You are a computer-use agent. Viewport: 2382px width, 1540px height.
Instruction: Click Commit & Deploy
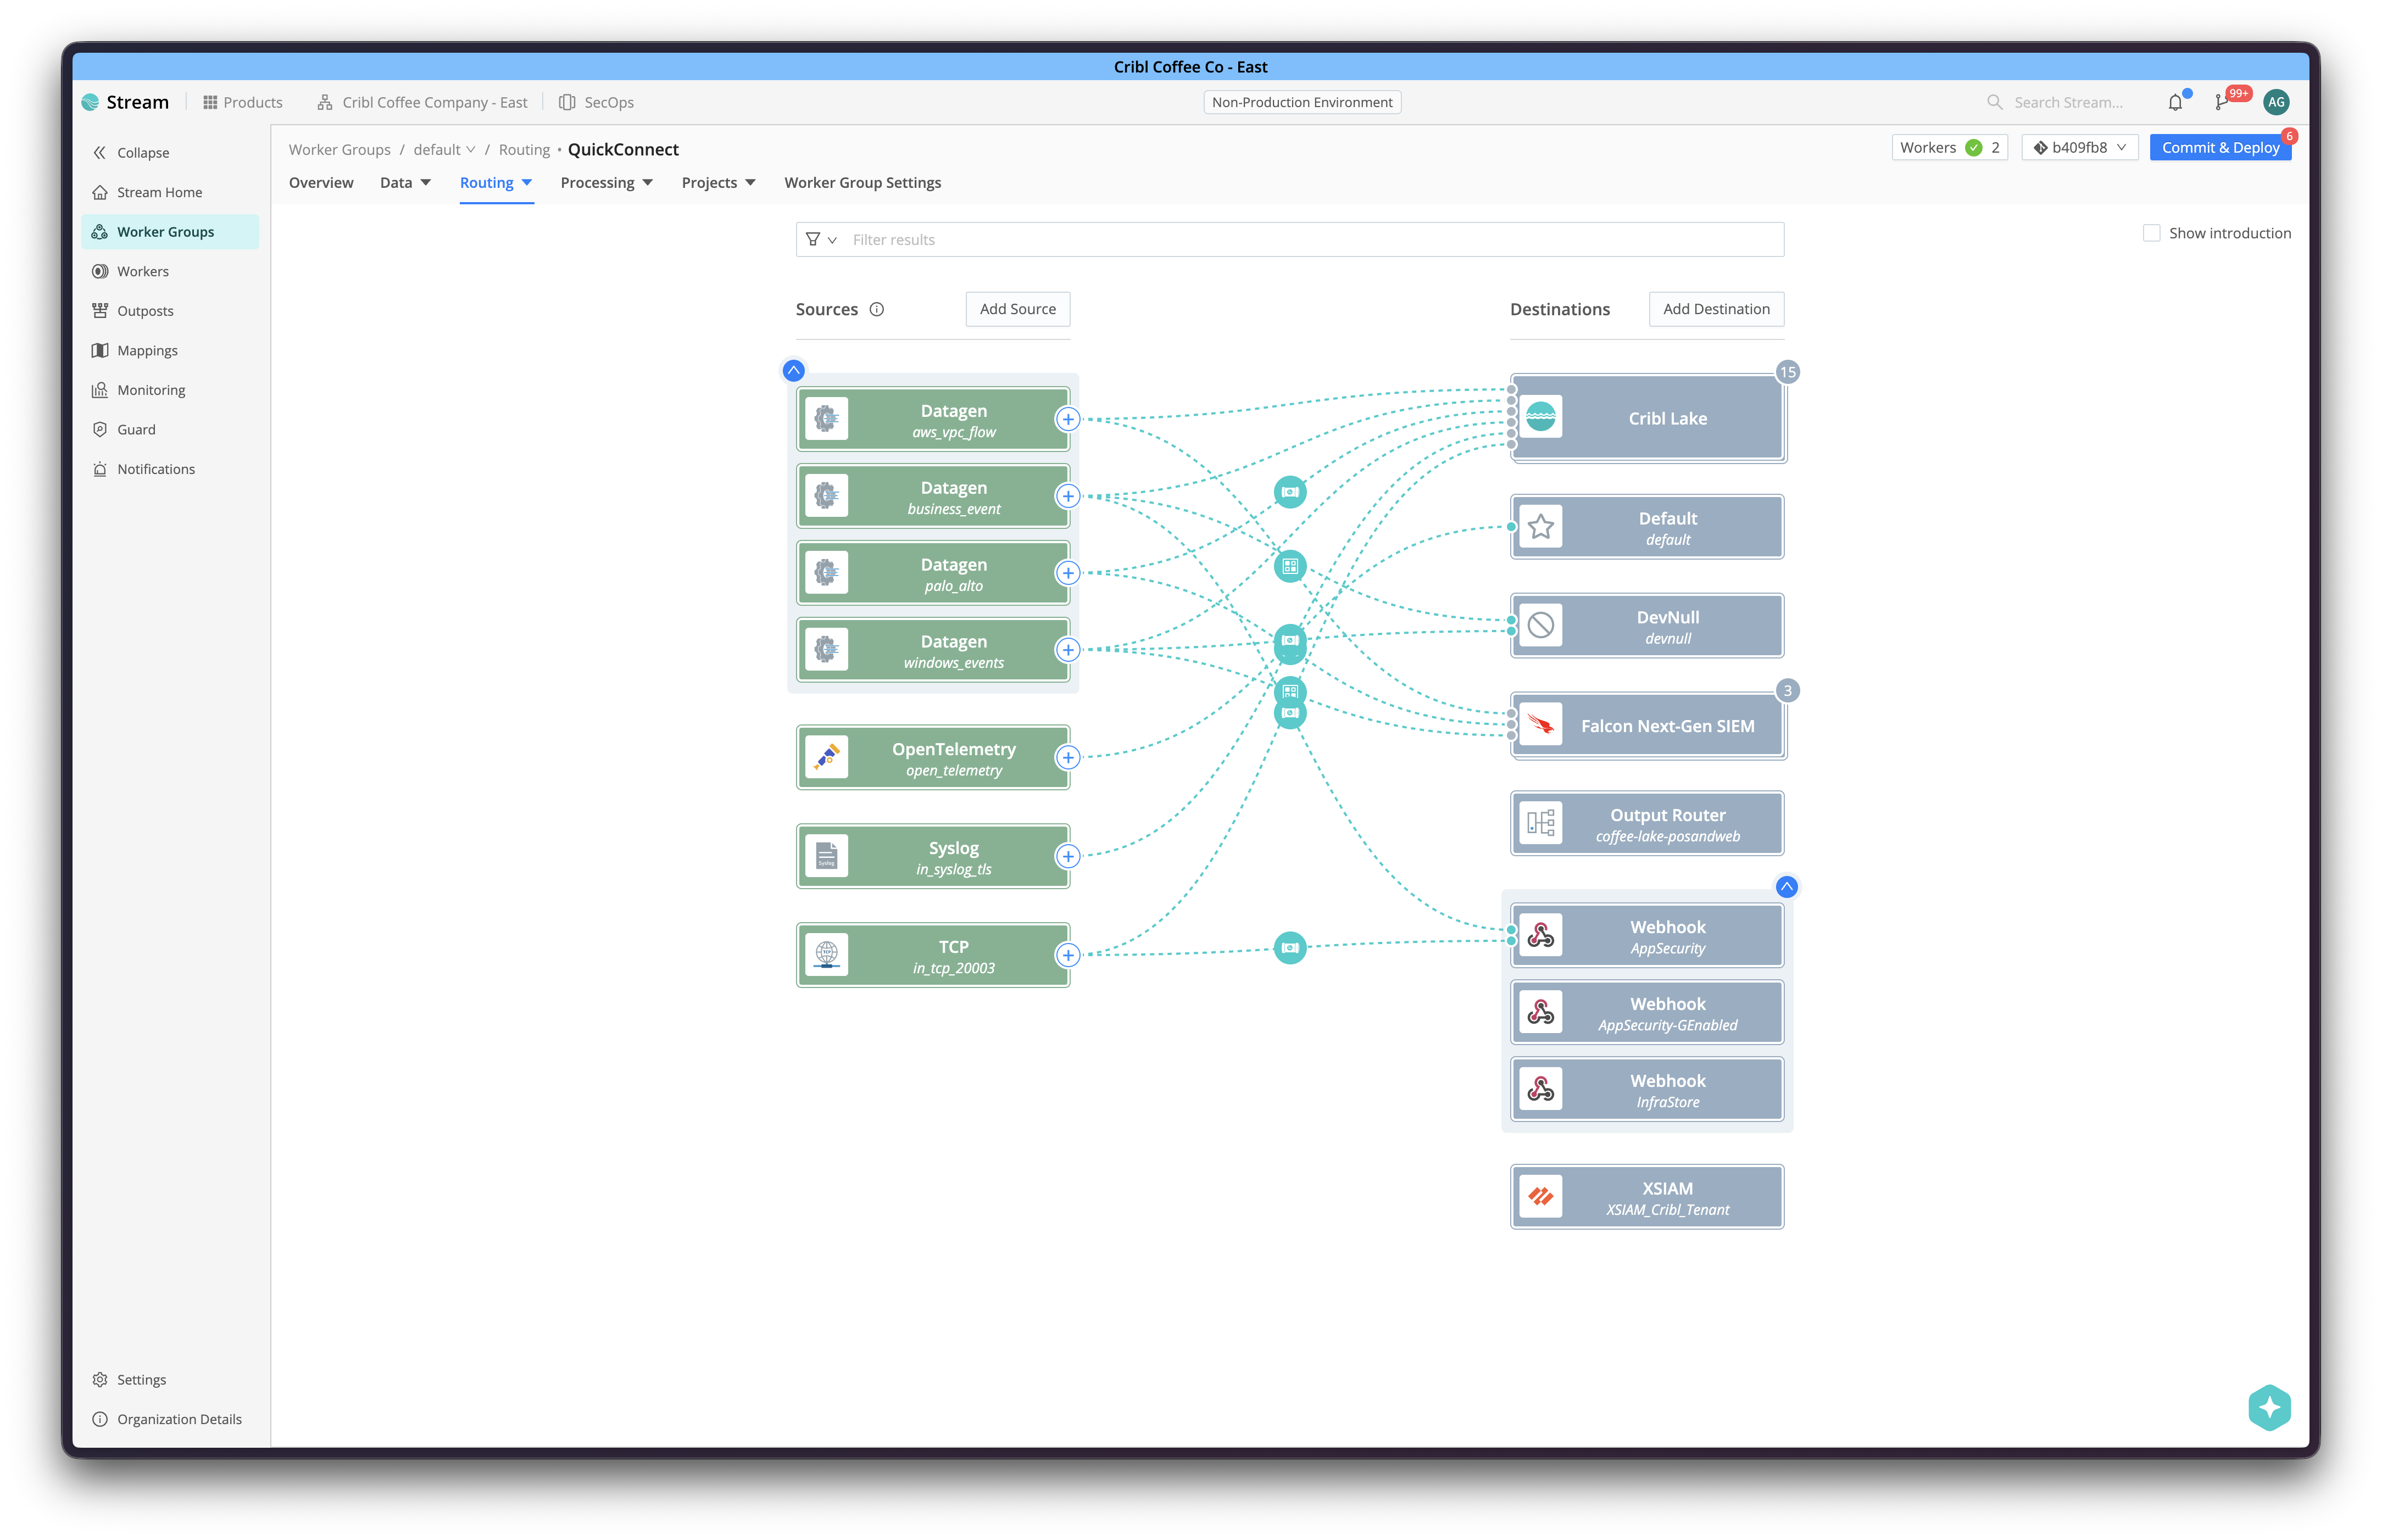(2220, 147)
